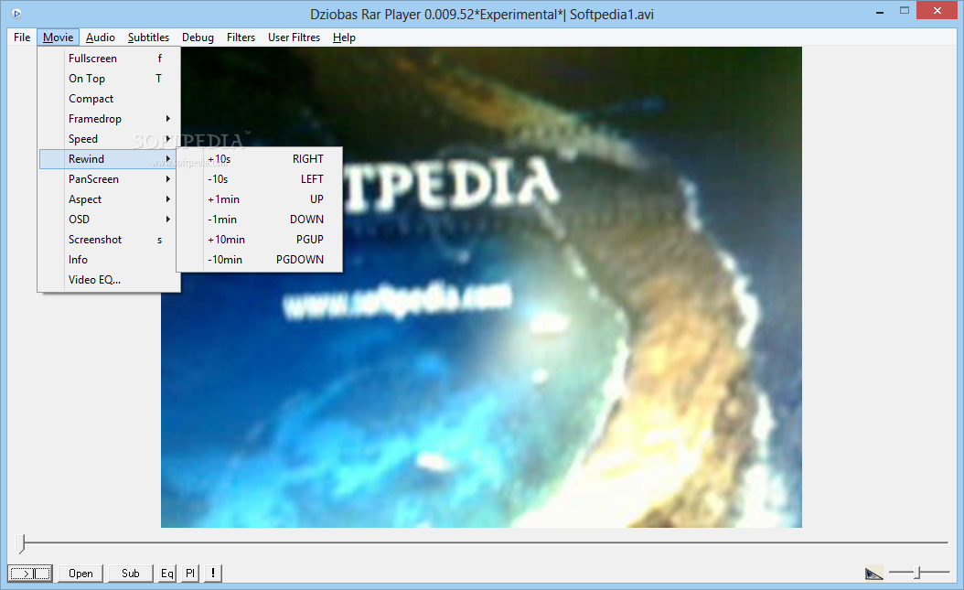
Task: Jump back with -1min
Action: (260, 220)
